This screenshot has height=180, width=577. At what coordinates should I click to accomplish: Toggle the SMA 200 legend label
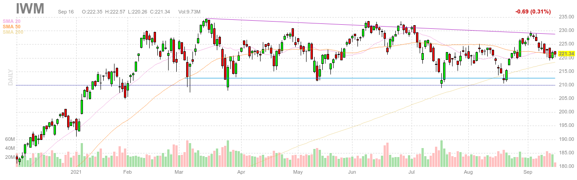coord(14,32)
